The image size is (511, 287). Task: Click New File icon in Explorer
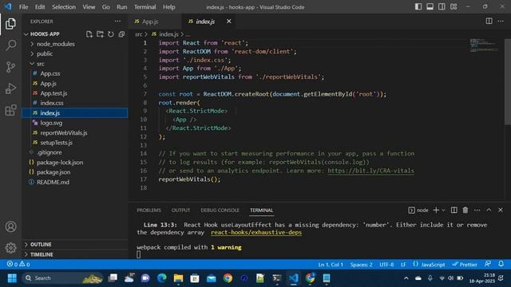pos(89,34)
